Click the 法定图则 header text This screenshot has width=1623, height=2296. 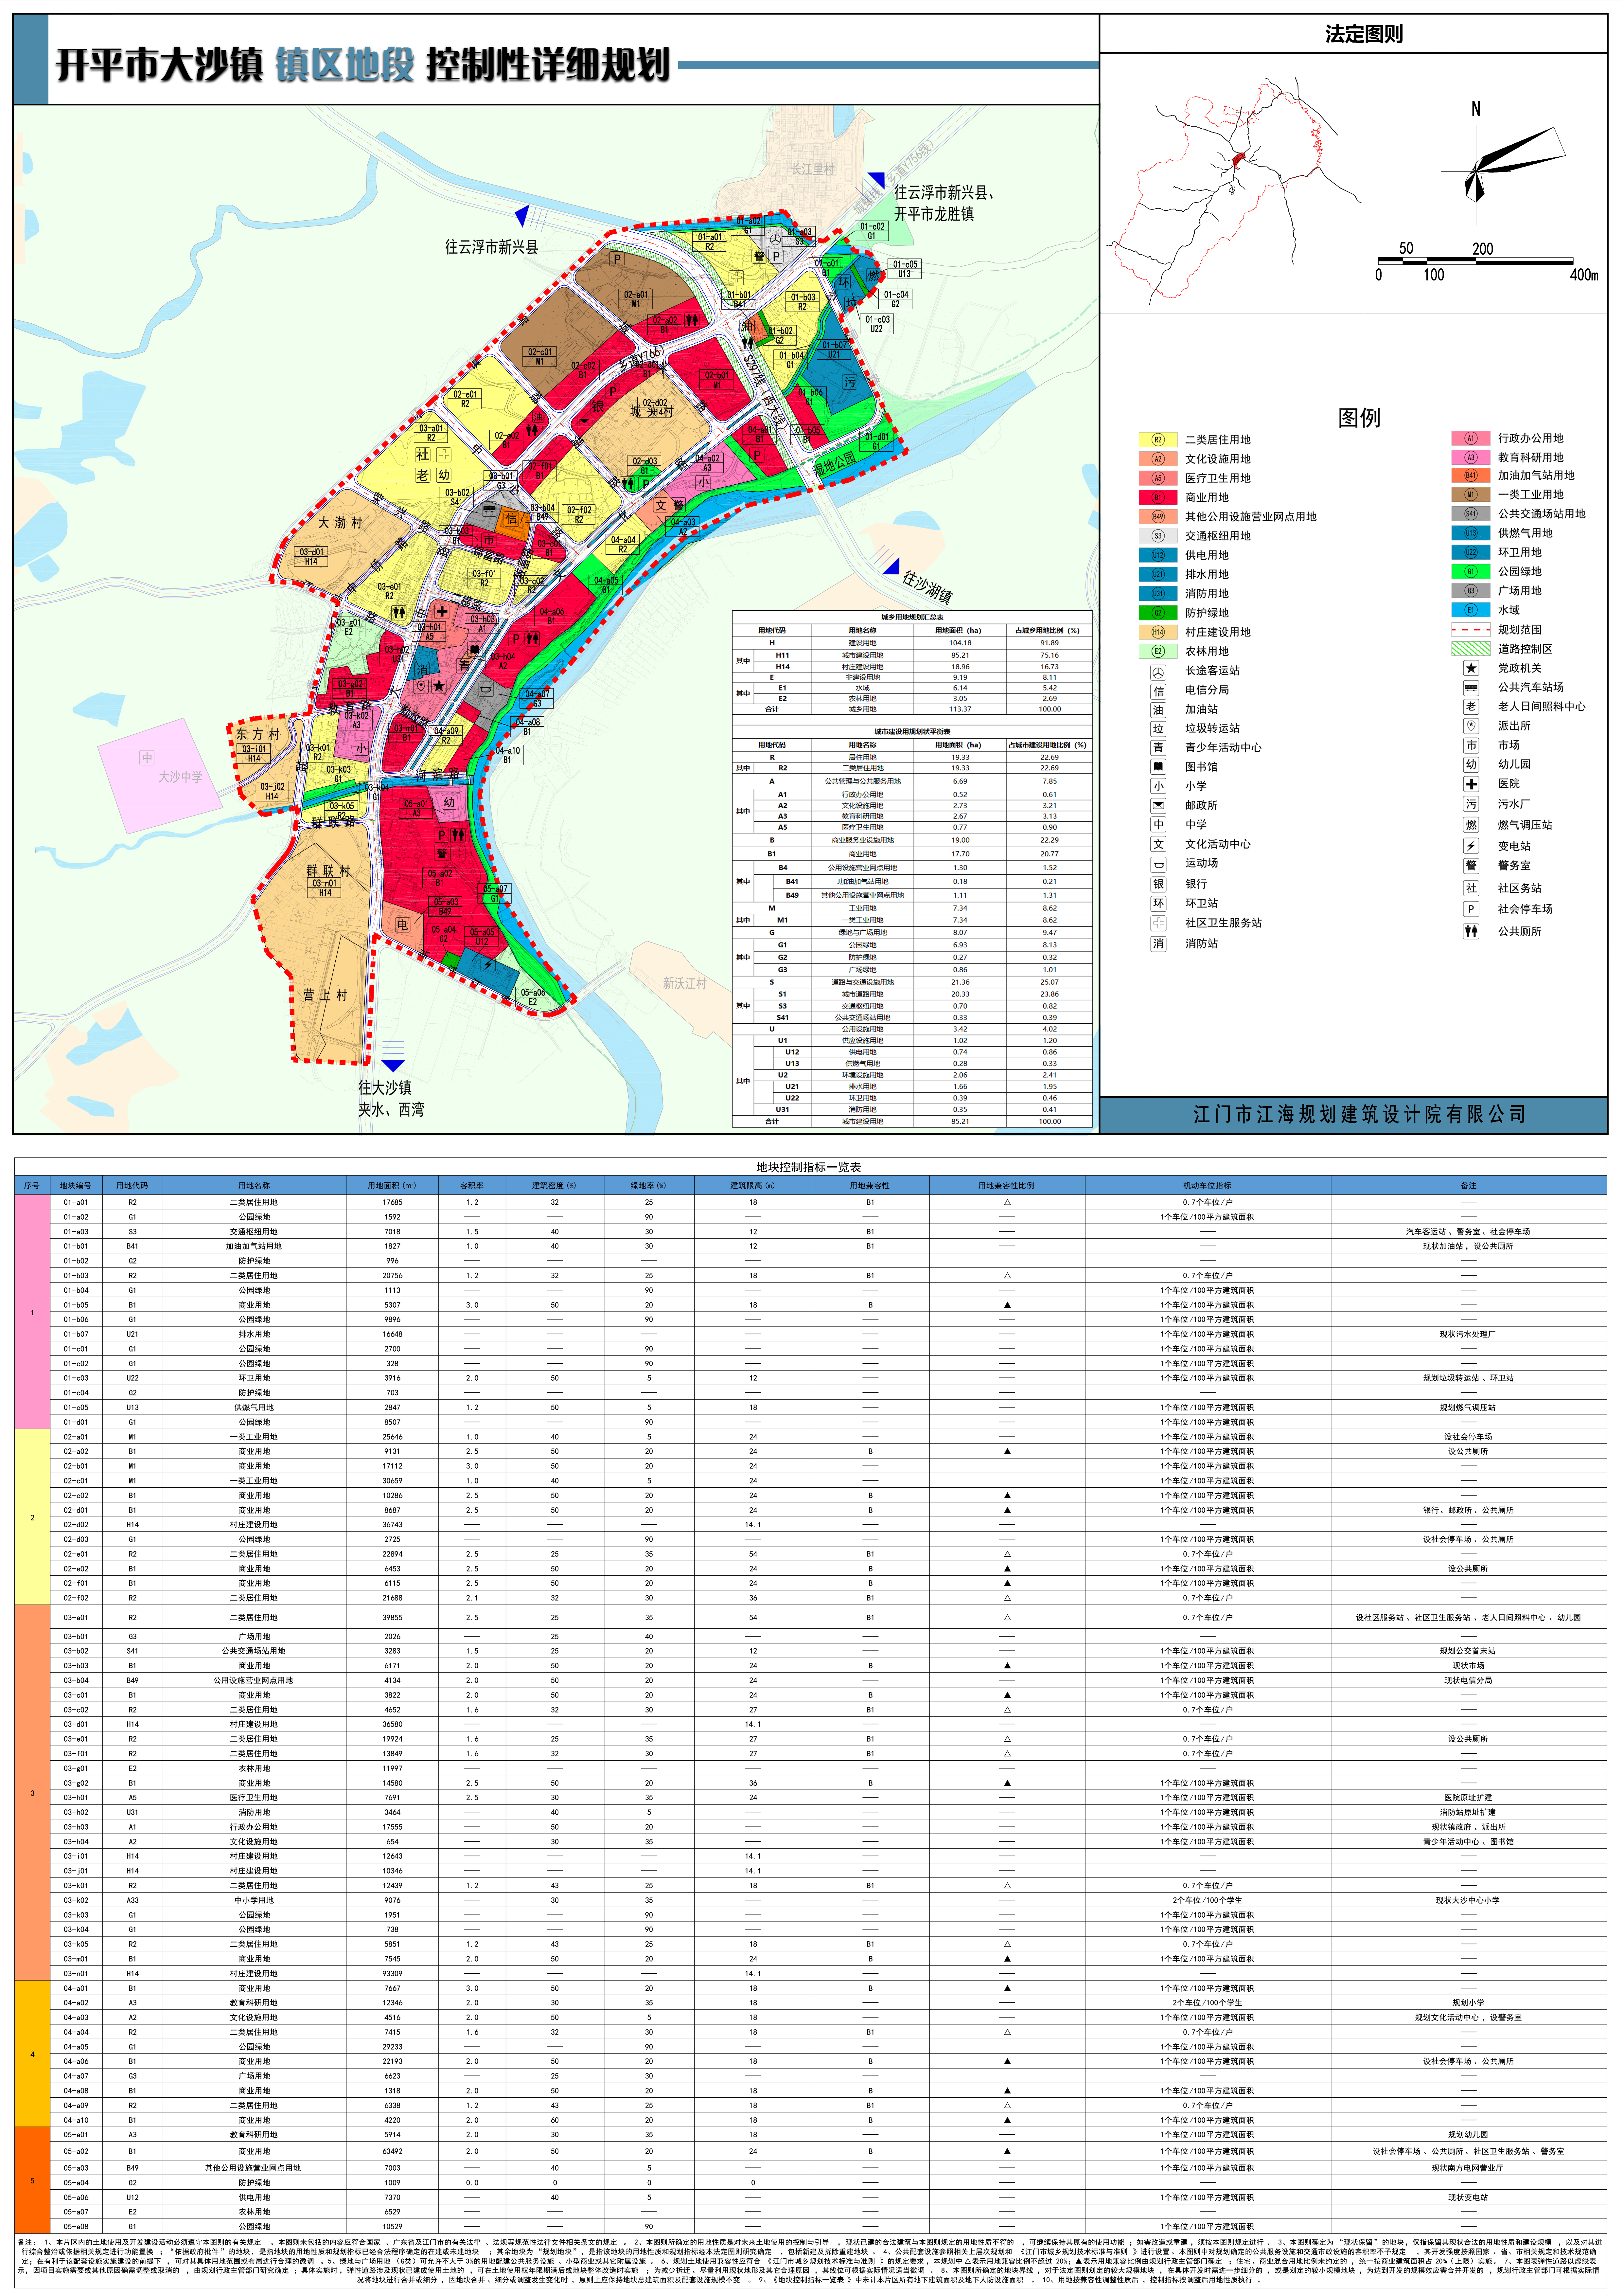point(1364,34)
